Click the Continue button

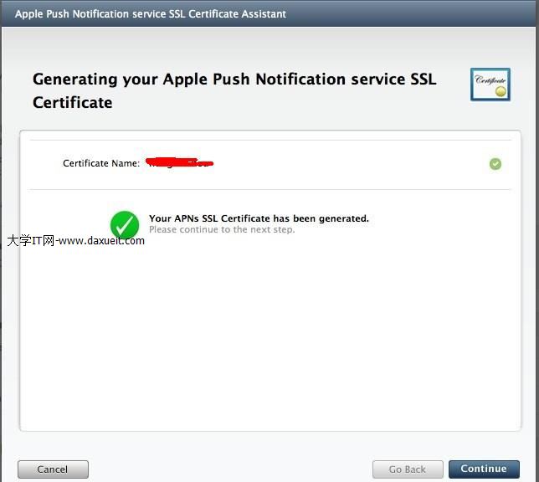(x=484, y=469)
